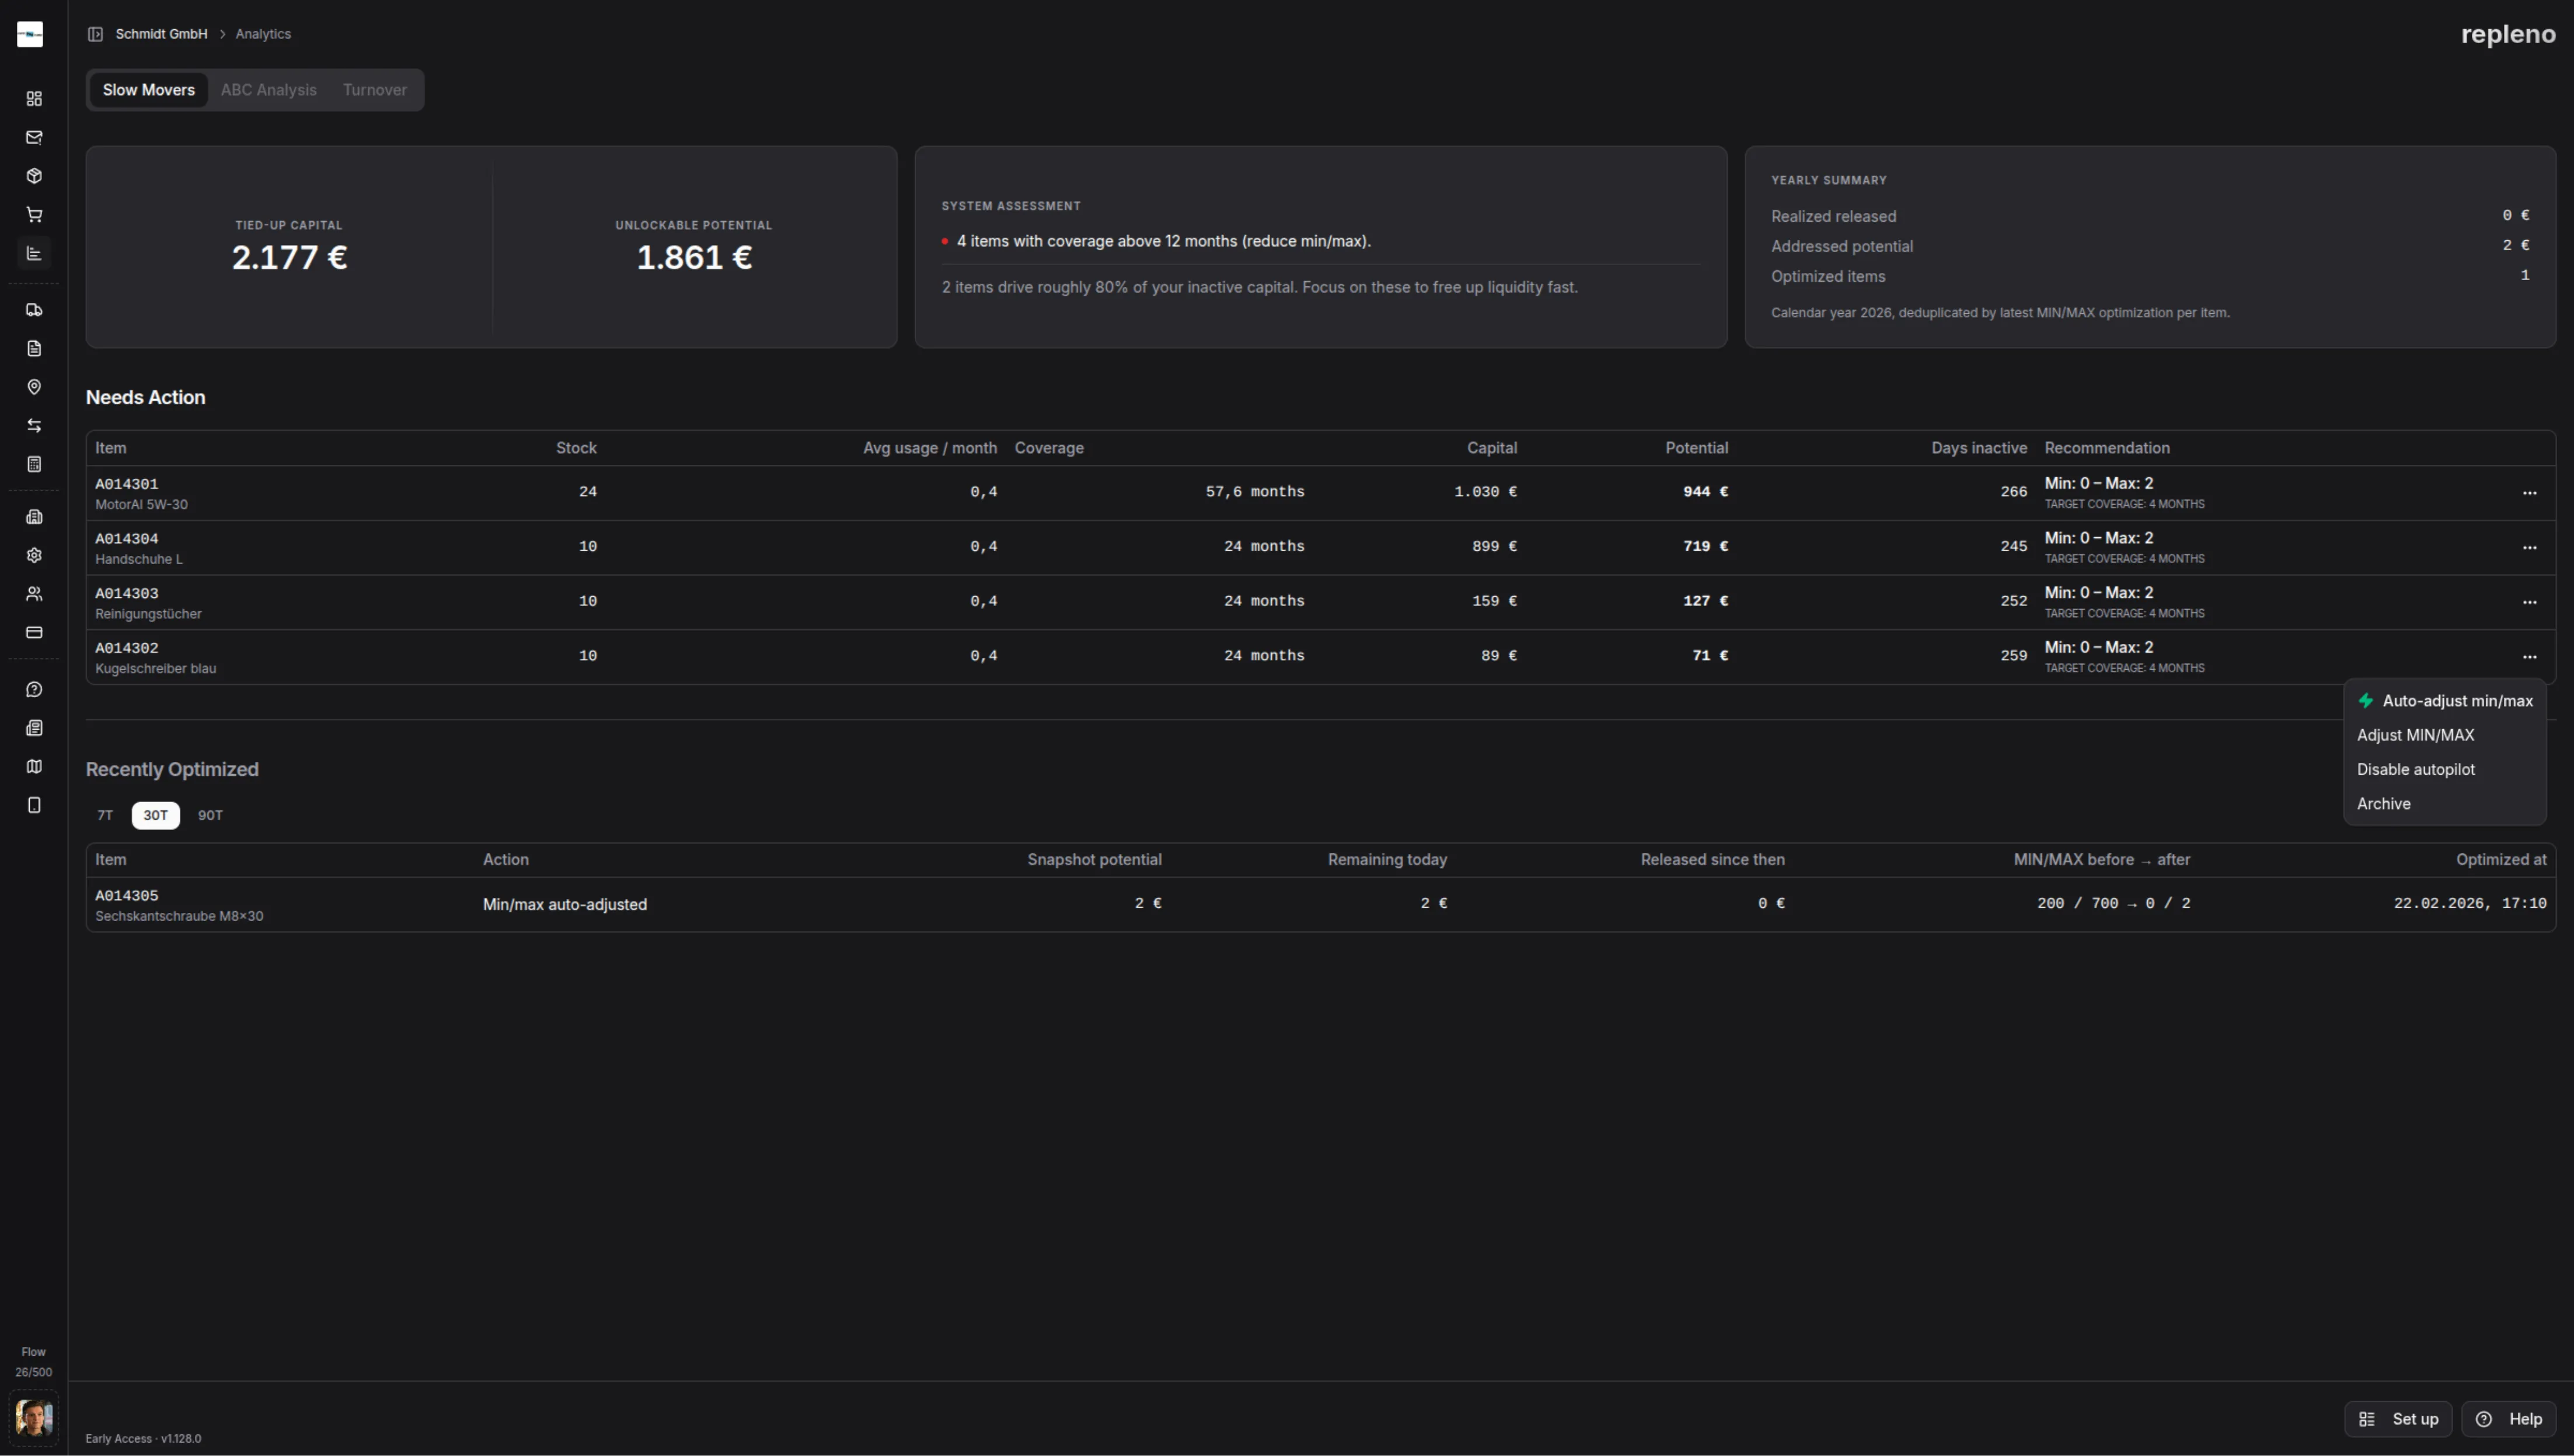Image resolution: width=2574 pixels, height=1456 pixels.
Task: Open the actions menu for item A014301
Action: [x=2531, y=492]
